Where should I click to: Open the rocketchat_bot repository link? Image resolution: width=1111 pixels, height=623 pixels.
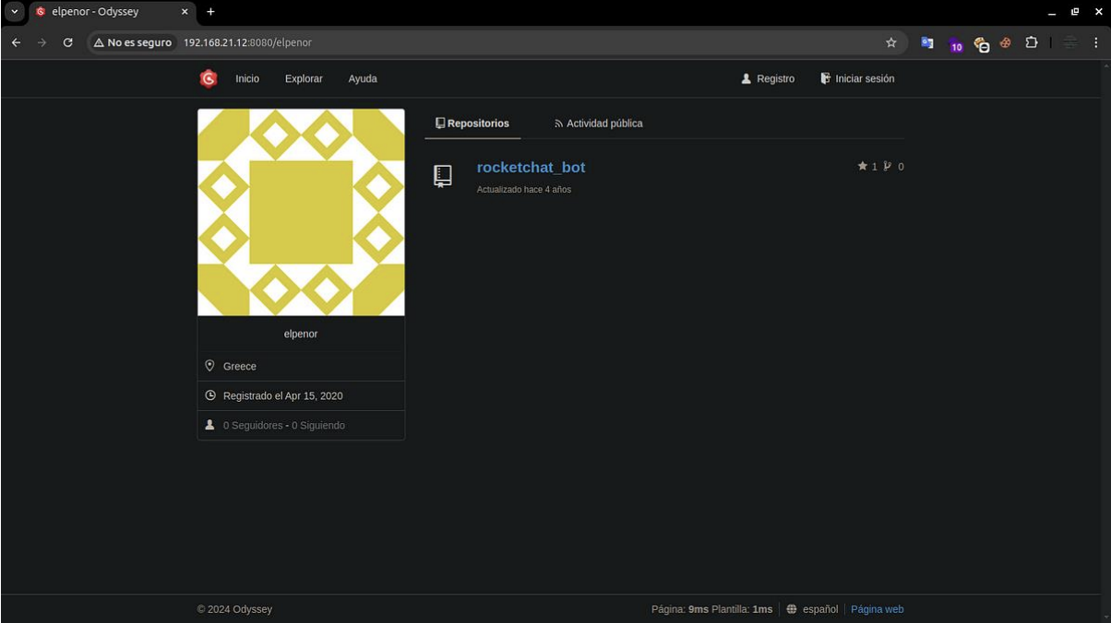(x=531, y=168)
